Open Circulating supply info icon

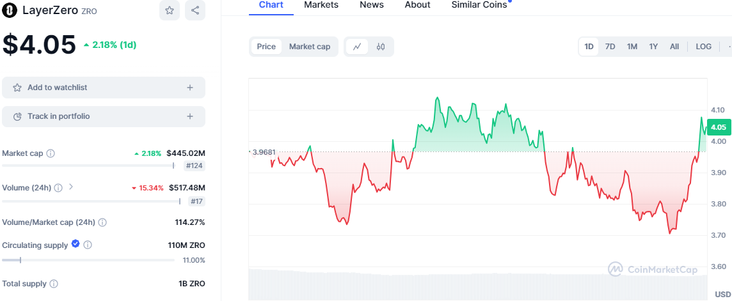87,245
